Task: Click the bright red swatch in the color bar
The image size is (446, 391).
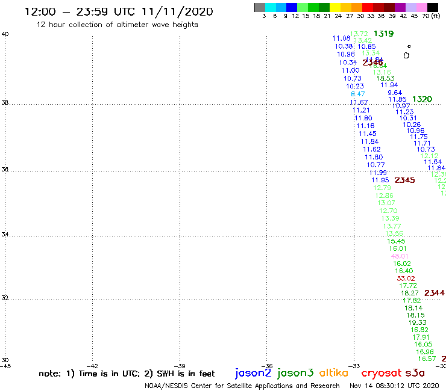Action: tap(368, 7)
